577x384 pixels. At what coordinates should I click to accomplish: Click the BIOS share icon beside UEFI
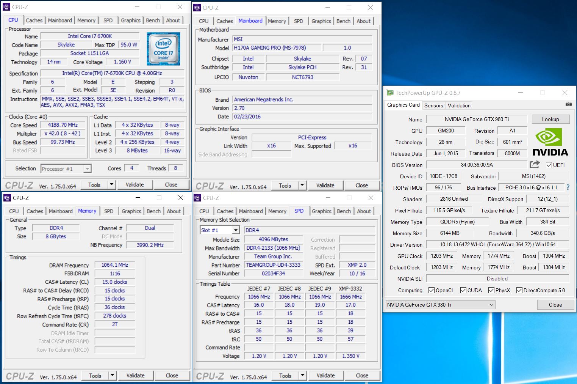535,164
